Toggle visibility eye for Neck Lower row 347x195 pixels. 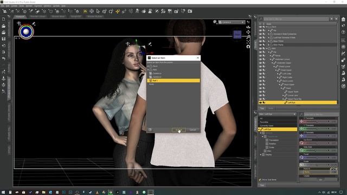260,81
